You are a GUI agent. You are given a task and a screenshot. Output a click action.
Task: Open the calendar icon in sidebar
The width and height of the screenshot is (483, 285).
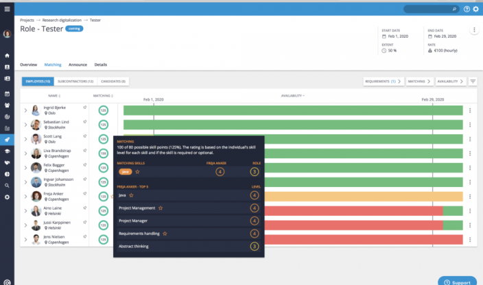pos(7,93)
